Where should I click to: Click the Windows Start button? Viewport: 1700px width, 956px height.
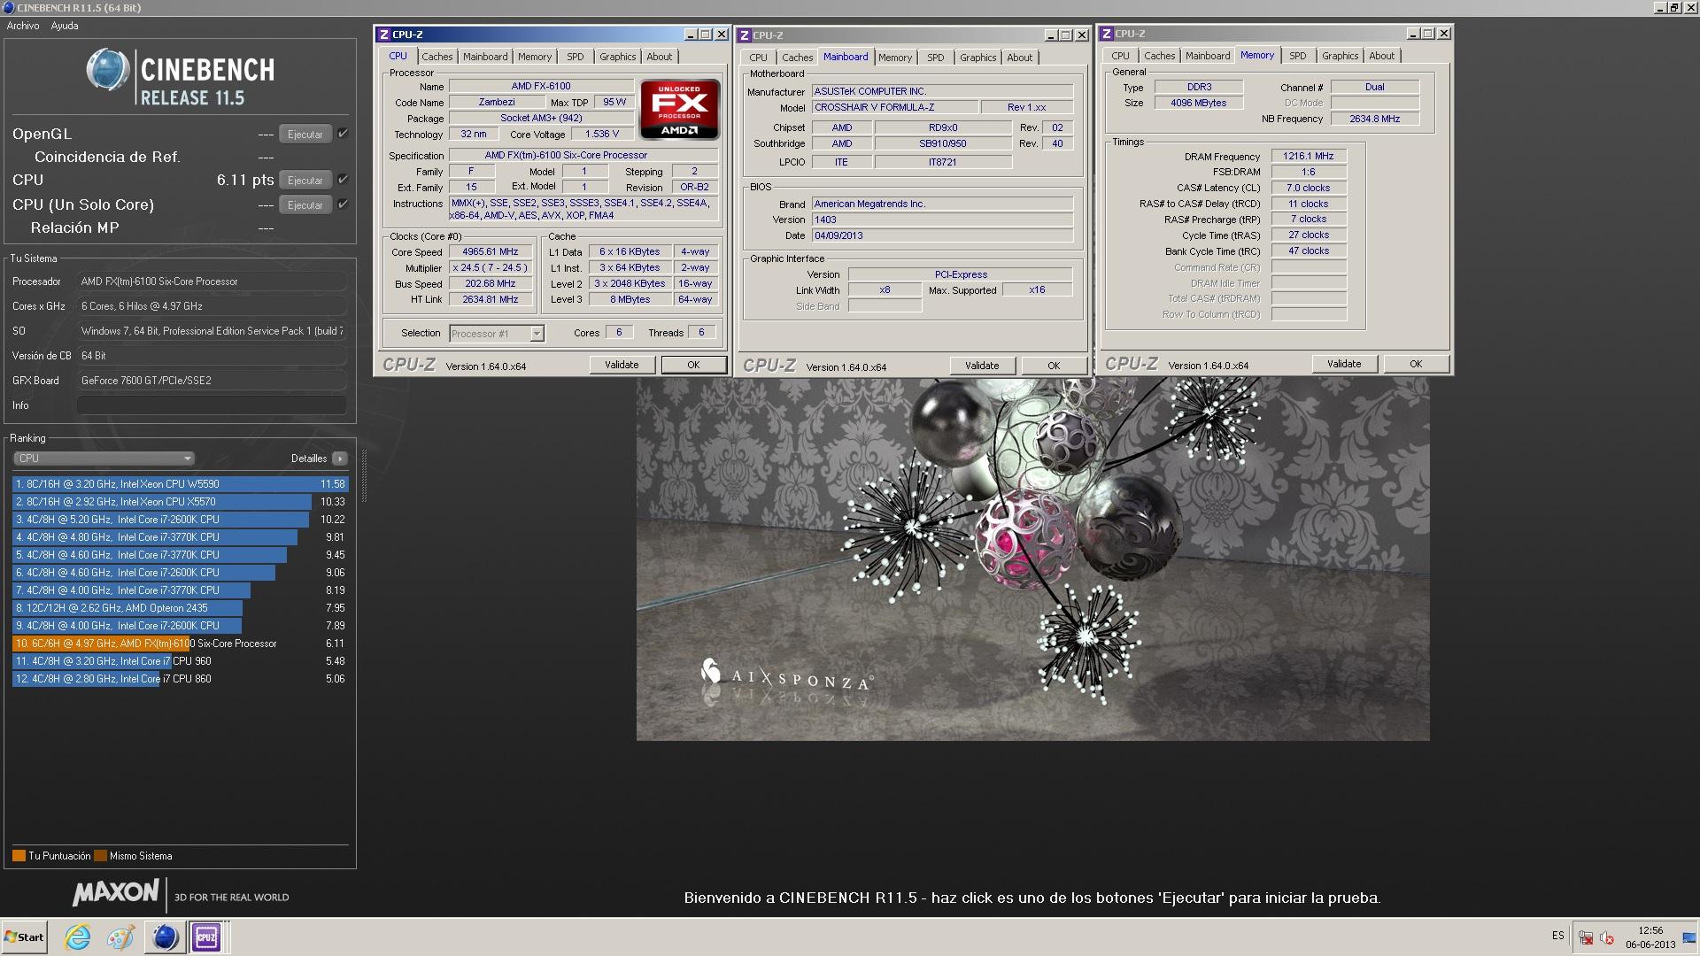click(24, 937)
